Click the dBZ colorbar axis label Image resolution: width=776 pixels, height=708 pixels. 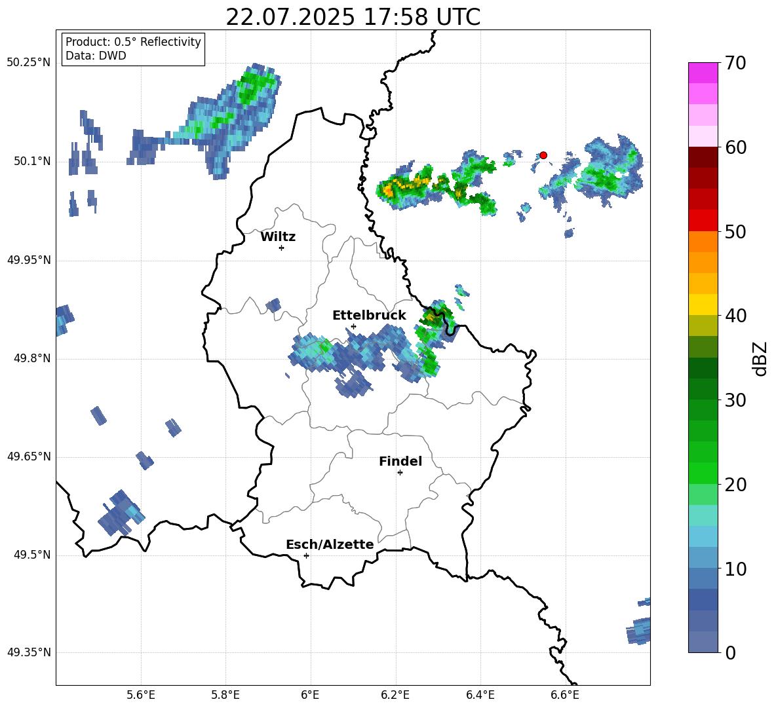click(x=761, y=358)
